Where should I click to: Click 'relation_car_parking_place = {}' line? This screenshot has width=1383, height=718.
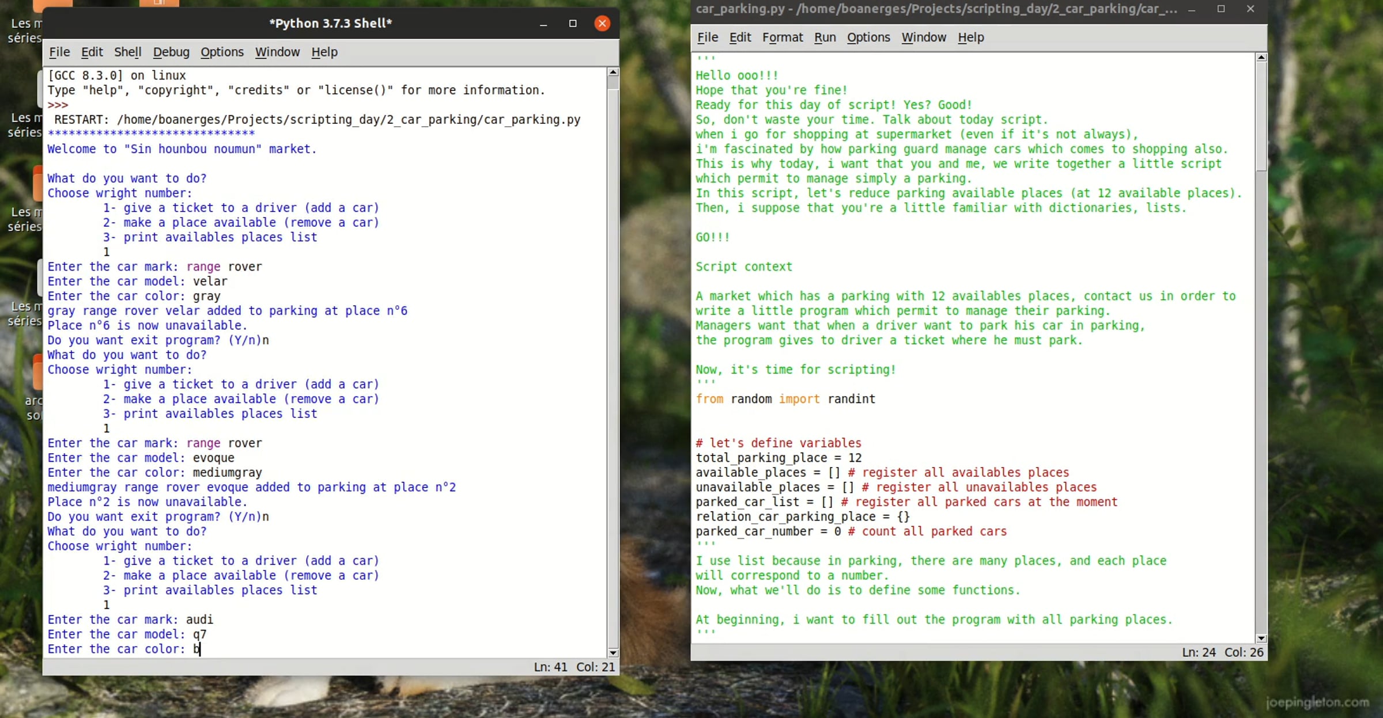tap(803, 516)
